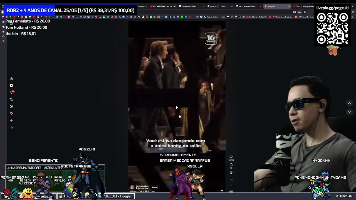
Task: Click the 'O Peso do Caráter' caption
Action: (x=137, y=191)
